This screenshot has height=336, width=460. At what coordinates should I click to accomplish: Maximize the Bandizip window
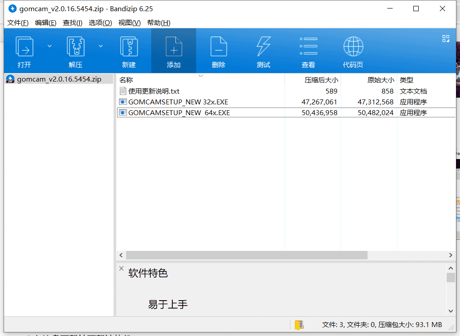point(416,9)
